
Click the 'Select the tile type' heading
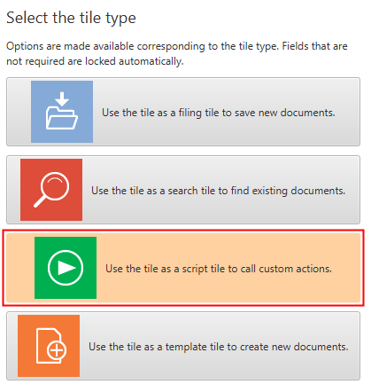(71, 18)
